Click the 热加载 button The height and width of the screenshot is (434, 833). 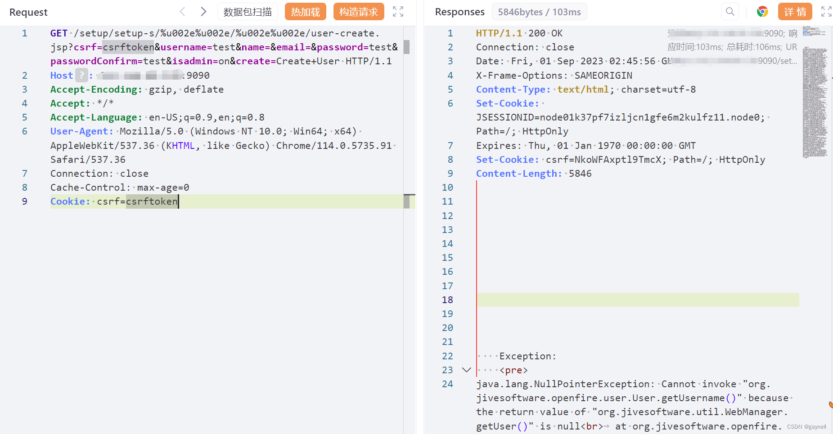click(x=306, y=12)
